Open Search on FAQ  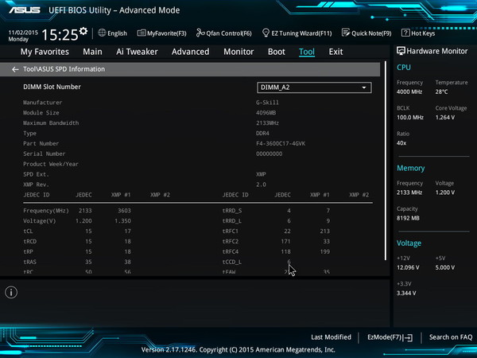(451, 337)
